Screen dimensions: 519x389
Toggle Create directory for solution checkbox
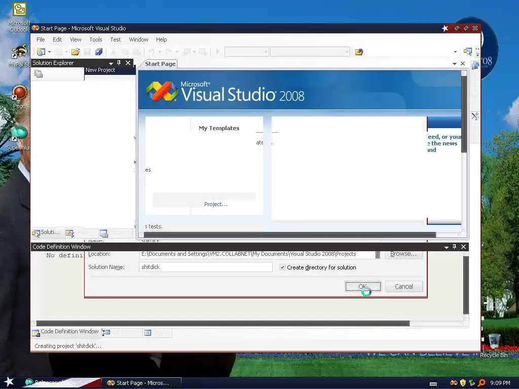282,267
